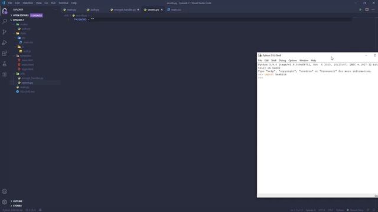Open Run and Debug view
The height and width of the screenshot is (212, 378).
(x=4, y=42)
